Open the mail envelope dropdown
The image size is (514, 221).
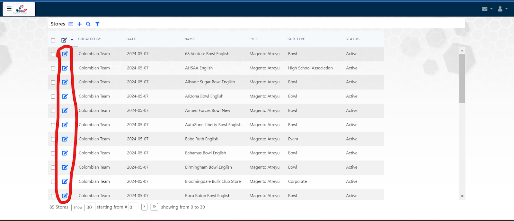click(487, 9)
